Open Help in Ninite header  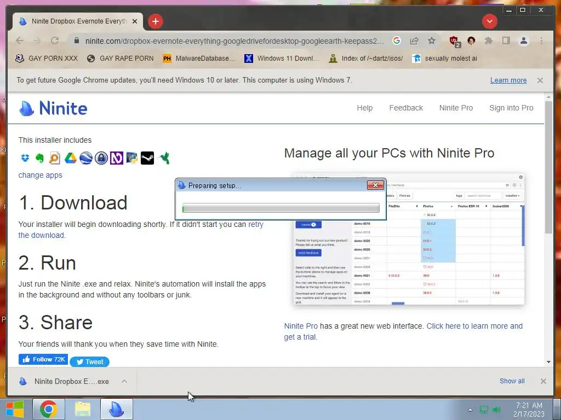click(x=364, y=108)
